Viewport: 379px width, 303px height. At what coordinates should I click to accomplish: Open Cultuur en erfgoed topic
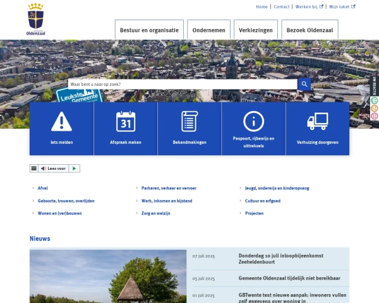click(263, 201)
